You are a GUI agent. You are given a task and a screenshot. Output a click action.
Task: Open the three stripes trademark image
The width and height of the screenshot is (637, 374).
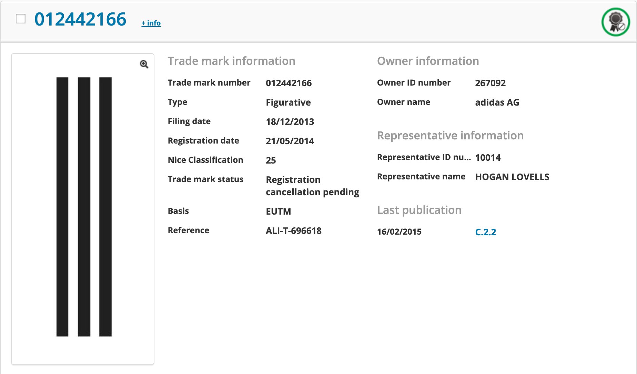coord(84,207)
